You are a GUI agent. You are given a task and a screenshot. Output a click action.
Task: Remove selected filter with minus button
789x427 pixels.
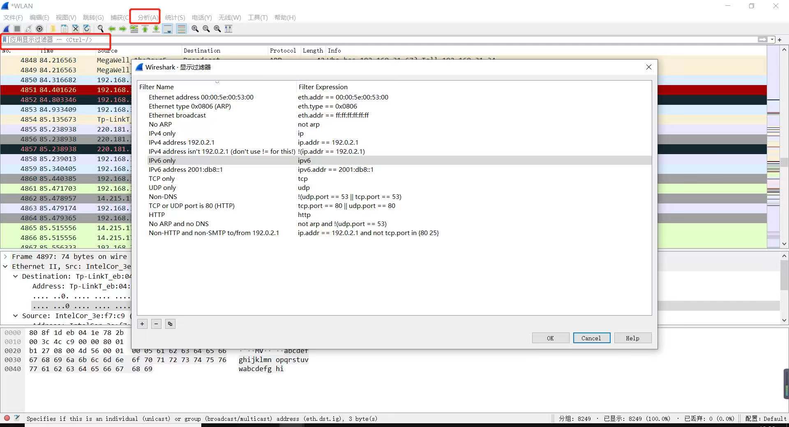(x=156, y=324)
